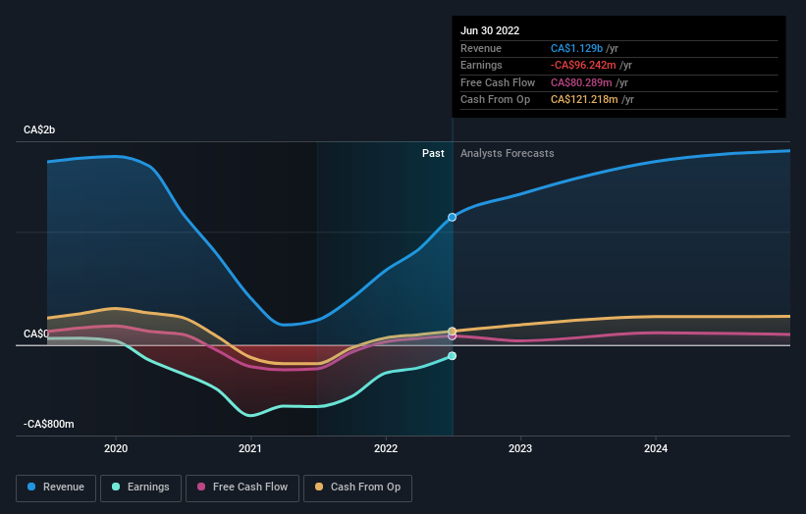
Task: Click the Cash From Op label in tooltip
Action: click(x=495, y=100)
